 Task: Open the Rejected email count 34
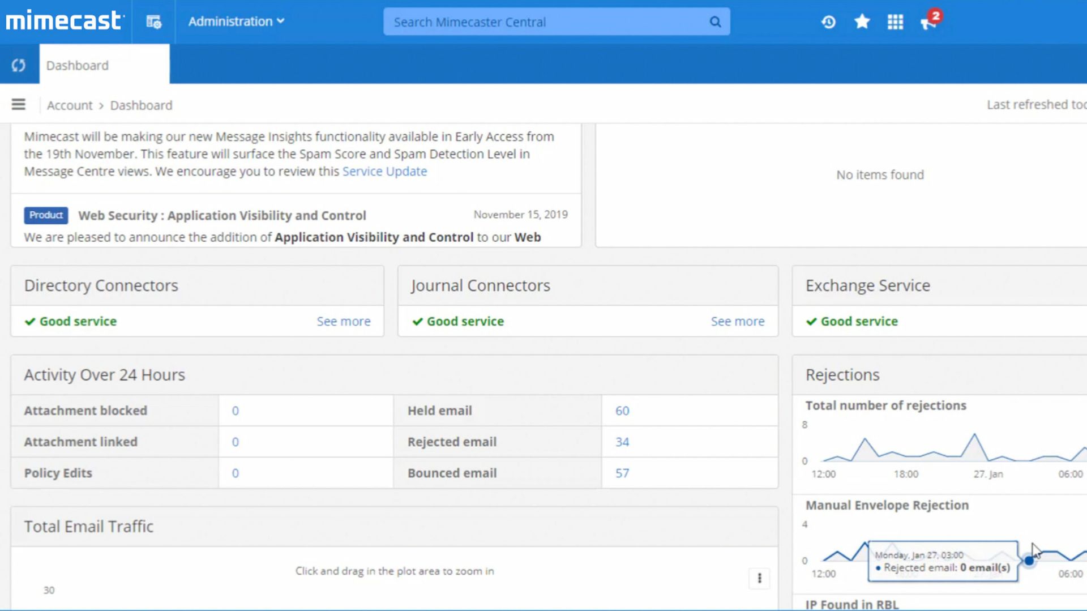click(x=622, y=442)
